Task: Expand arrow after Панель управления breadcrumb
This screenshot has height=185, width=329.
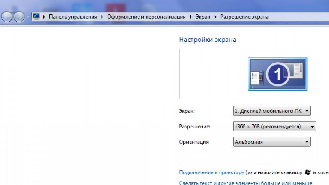Action: [102, 17]
